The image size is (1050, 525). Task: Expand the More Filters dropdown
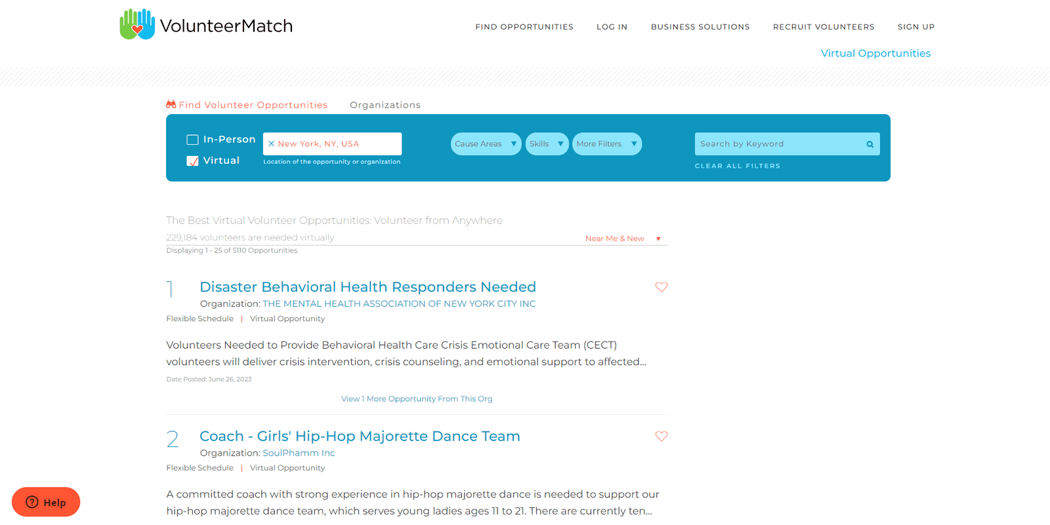[x=607, y=144]
